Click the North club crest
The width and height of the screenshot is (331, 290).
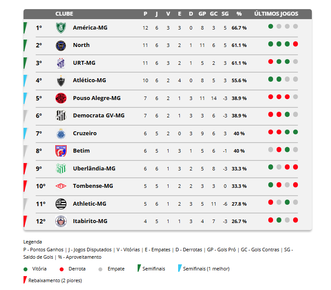pos(61,45)
